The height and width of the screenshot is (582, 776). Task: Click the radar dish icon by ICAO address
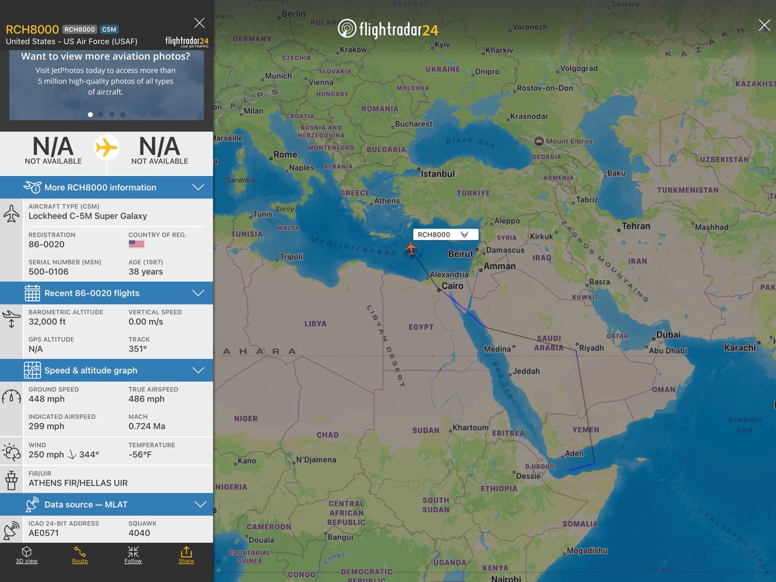point(12,530)
